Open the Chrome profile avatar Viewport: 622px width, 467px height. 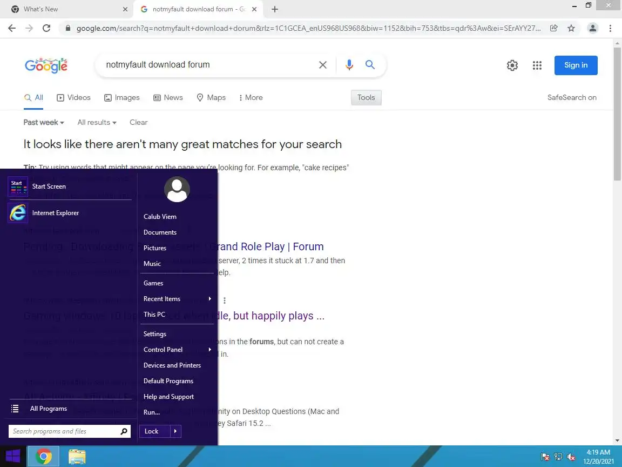click(593, 28)
